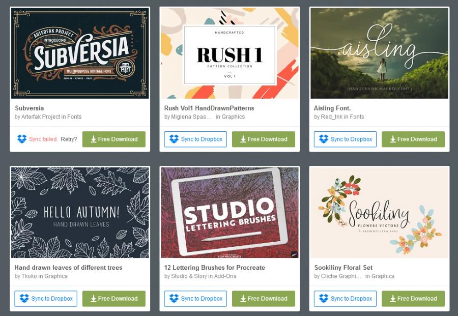Click Dropbox icon on Sookiliny Floral Set card
Image resolution: width=458 pixels, height=316 pixels.
[324, 299]
